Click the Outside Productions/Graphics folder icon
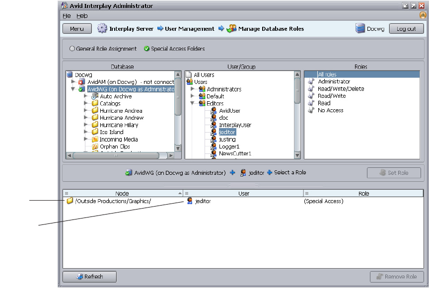 [70, 201]
